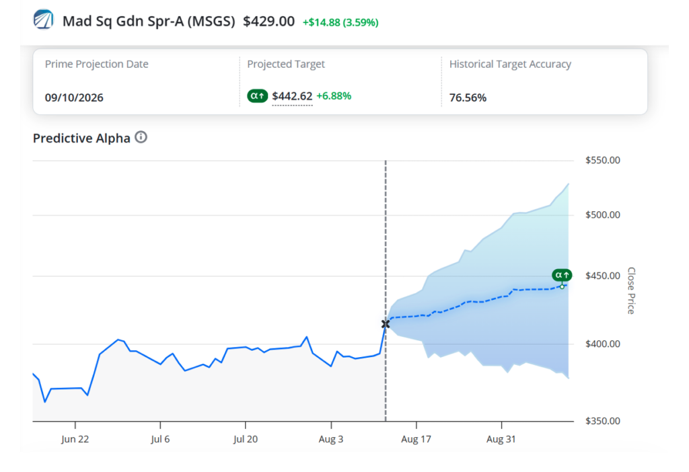Select the date 09/10/2026
Screen dimensions: 689x472
74,97
